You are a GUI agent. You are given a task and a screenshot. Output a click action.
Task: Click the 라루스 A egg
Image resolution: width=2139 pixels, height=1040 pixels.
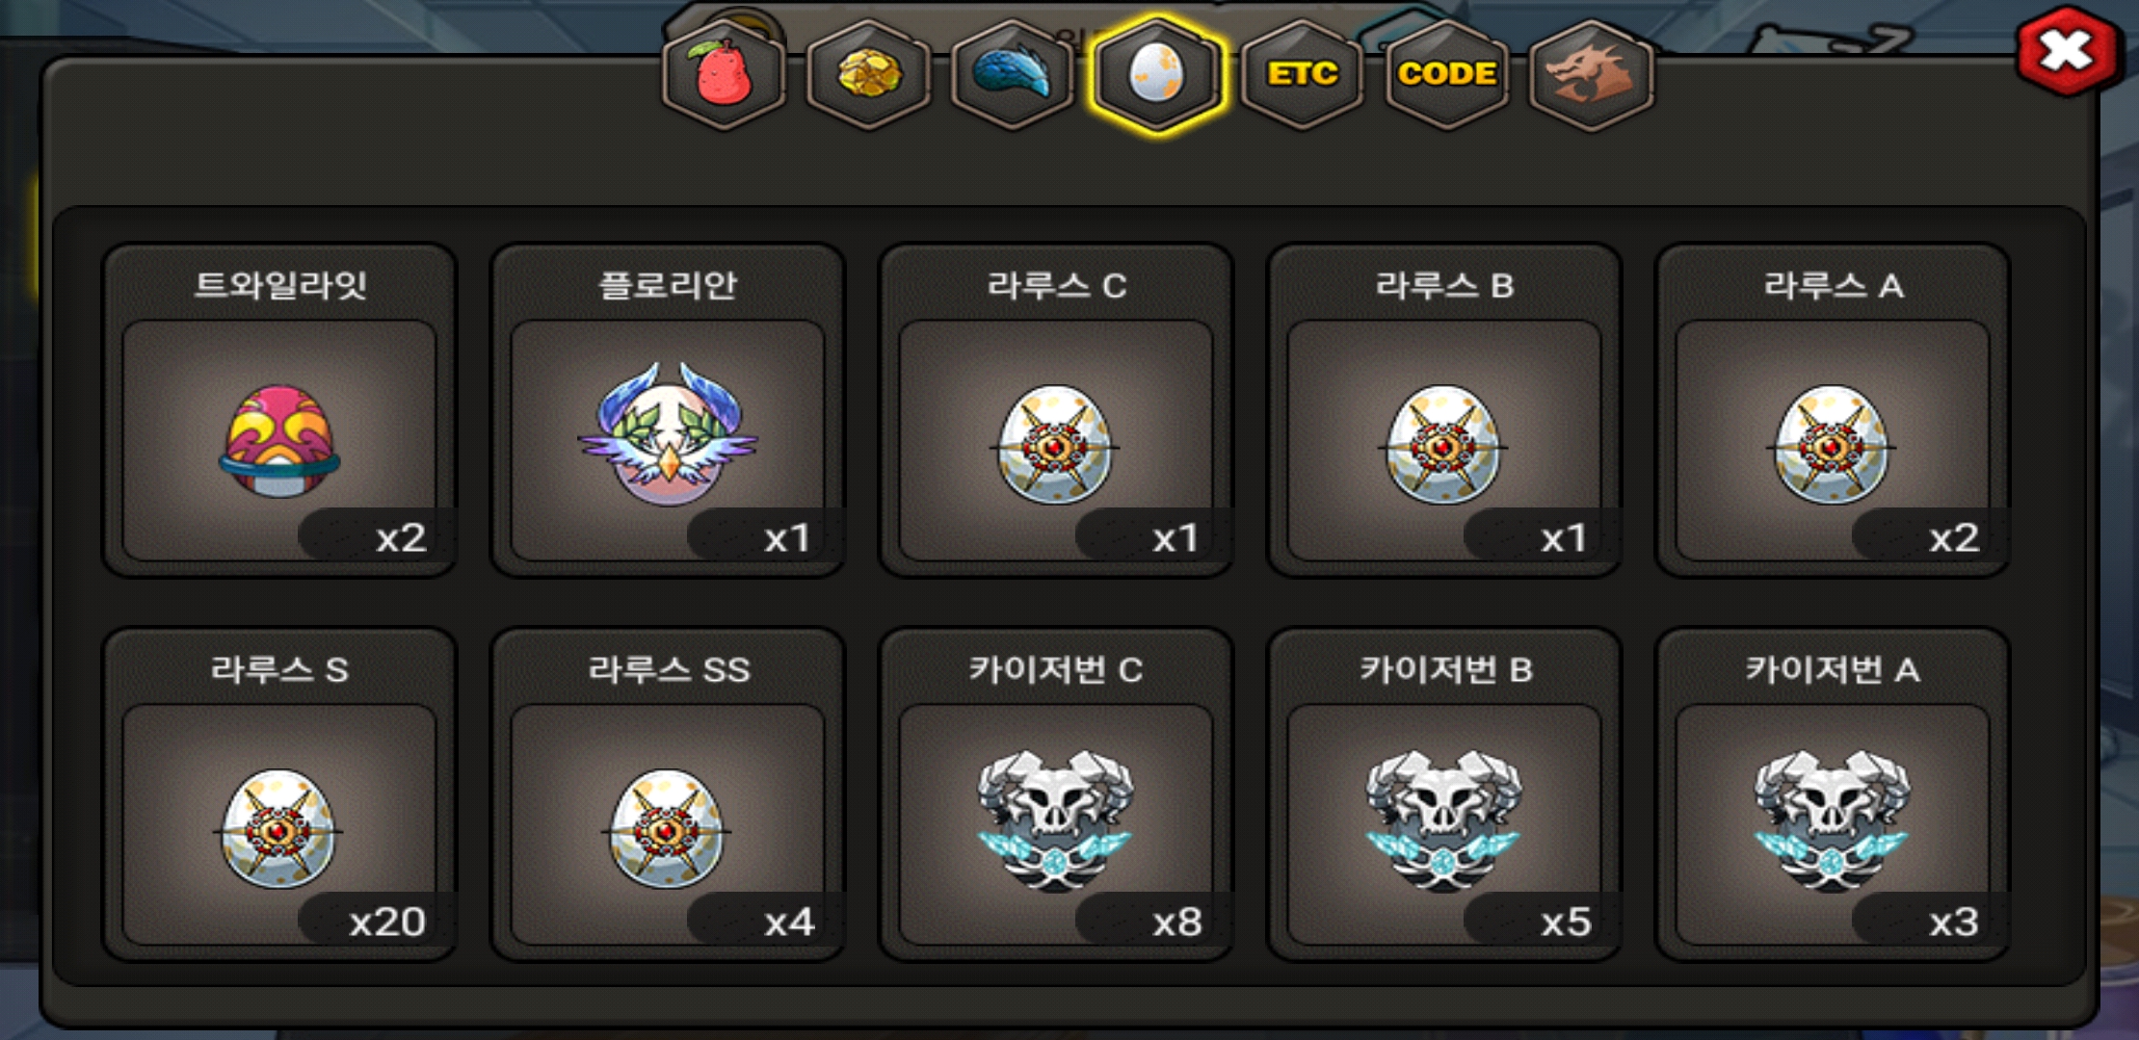[x=1832, y=444]
